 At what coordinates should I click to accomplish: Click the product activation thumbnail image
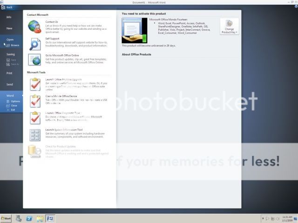135,30
